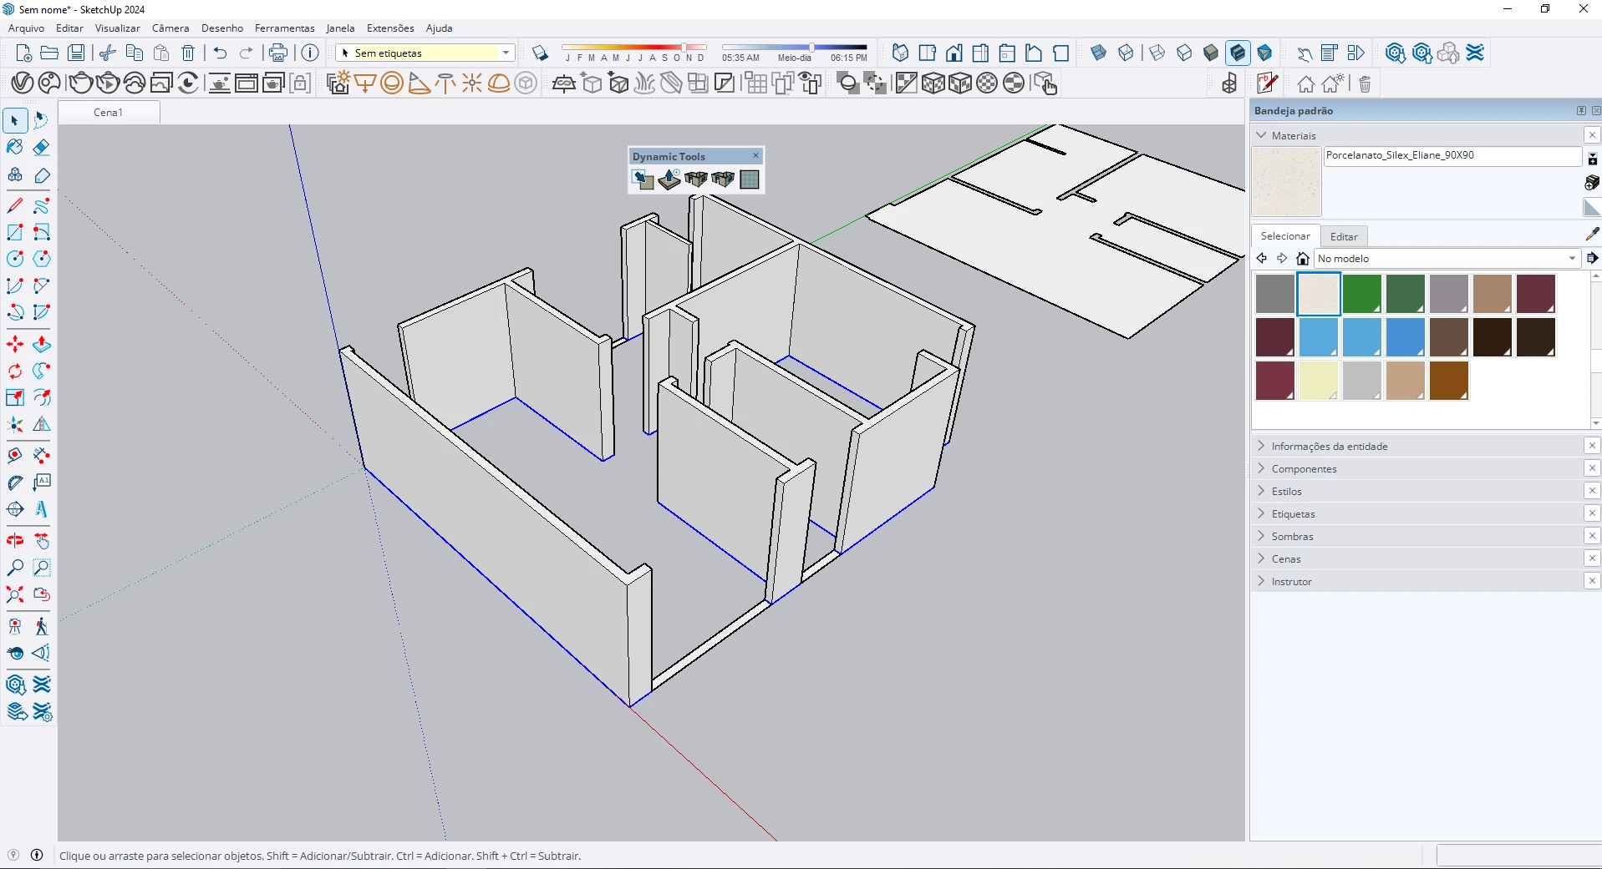
Task: Pin the Bandeja padrão tray
Action: click(x=1581, y=110)
